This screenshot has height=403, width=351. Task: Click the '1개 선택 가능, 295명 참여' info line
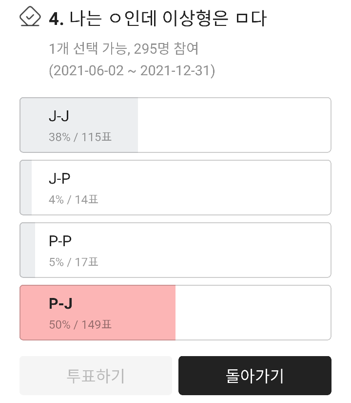pos(124,49)
